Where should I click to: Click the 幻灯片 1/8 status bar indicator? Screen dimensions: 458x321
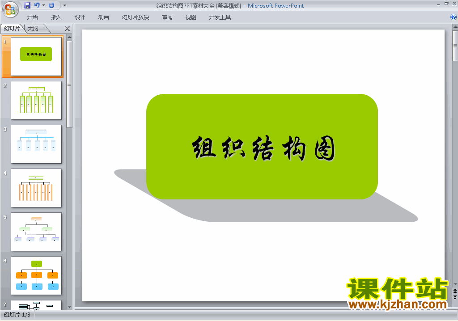17,315
